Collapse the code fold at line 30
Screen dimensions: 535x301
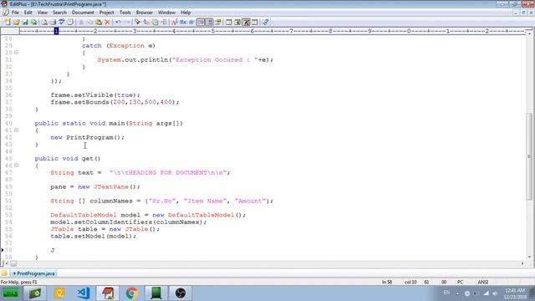16,53
